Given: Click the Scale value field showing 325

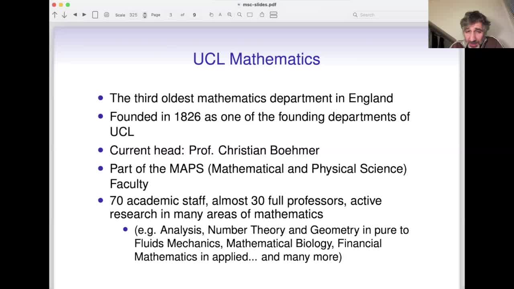Looking at the screenshot, I should pos(133,15).
